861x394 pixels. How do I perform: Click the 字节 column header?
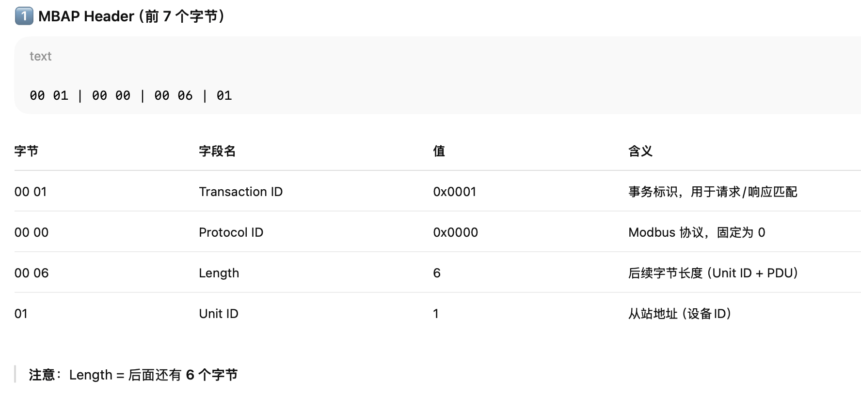26,151
